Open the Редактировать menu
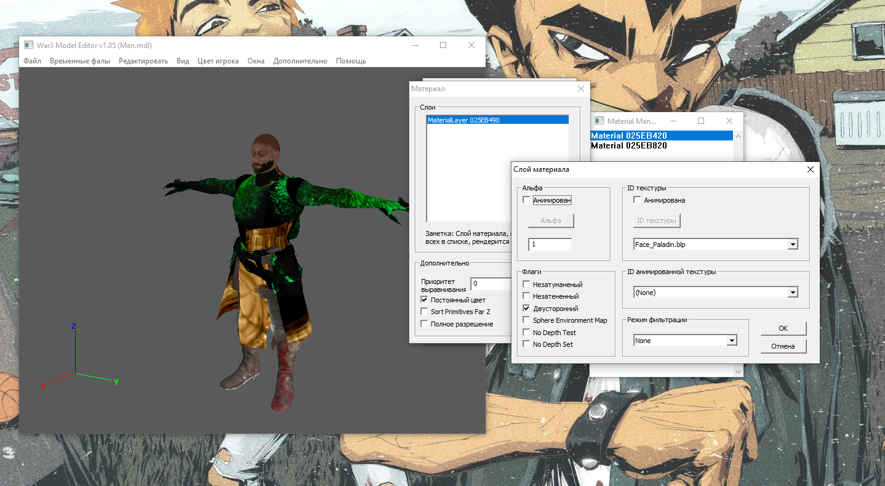Image resolution: width=885 pixels, height=486 pixels. [x=143, y=61]
